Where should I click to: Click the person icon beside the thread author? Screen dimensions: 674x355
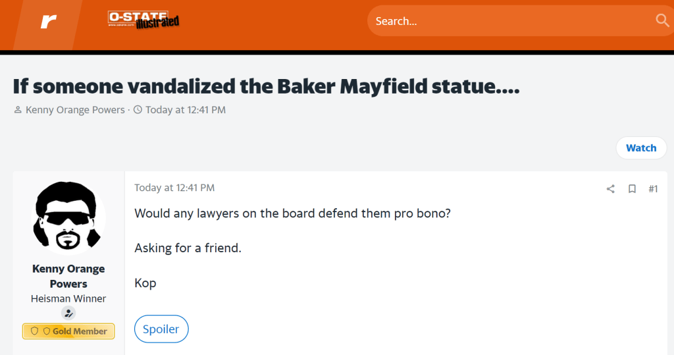coord(18,110)
